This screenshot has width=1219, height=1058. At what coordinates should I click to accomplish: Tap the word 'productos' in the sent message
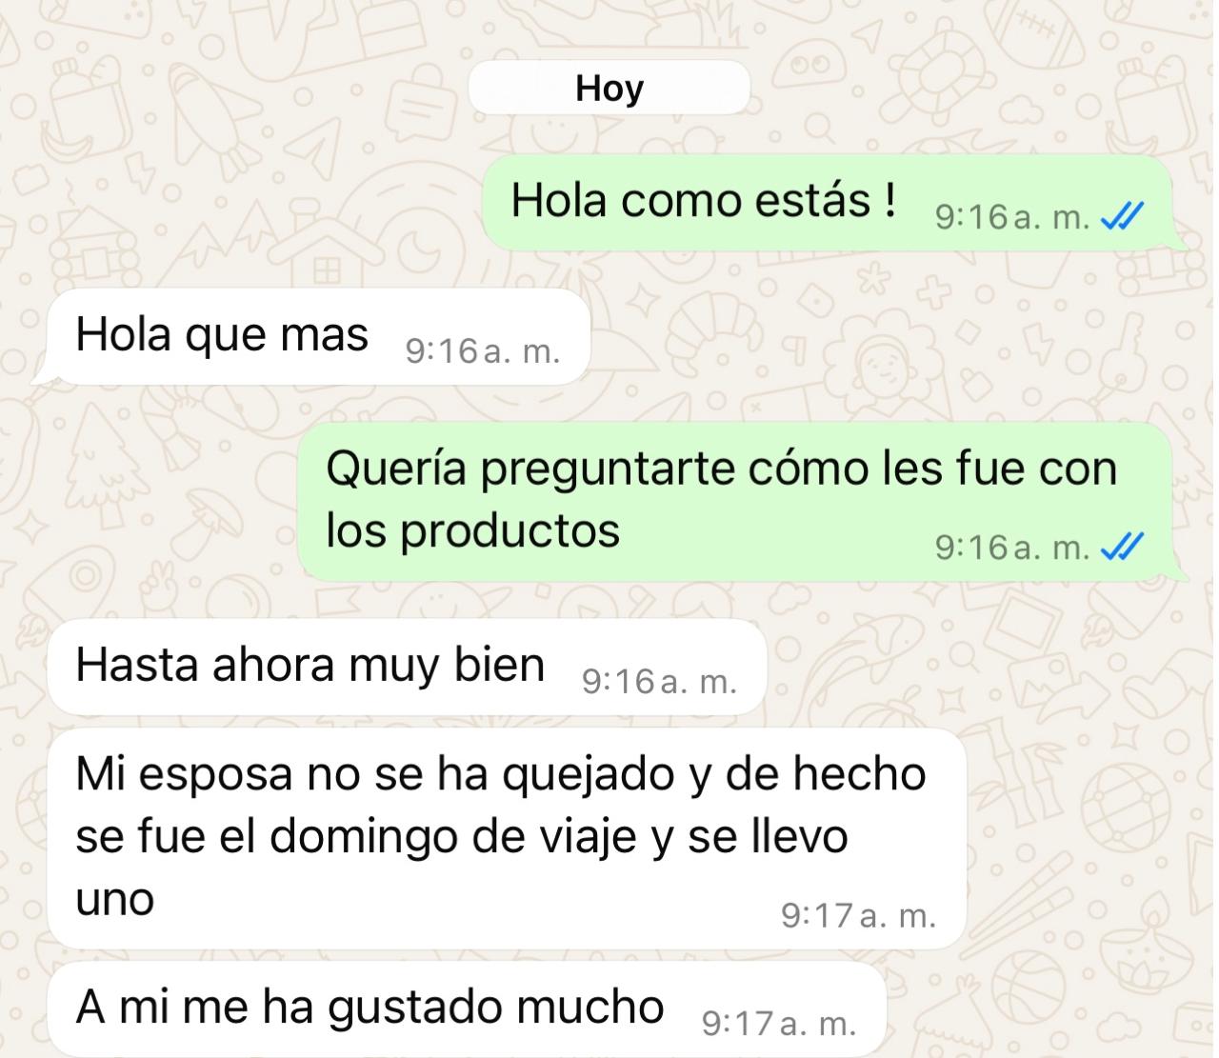pos(510,531)
